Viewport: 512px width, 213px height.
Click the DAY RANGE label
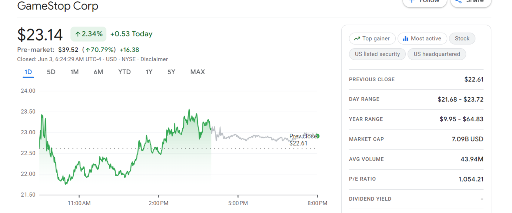364,99
